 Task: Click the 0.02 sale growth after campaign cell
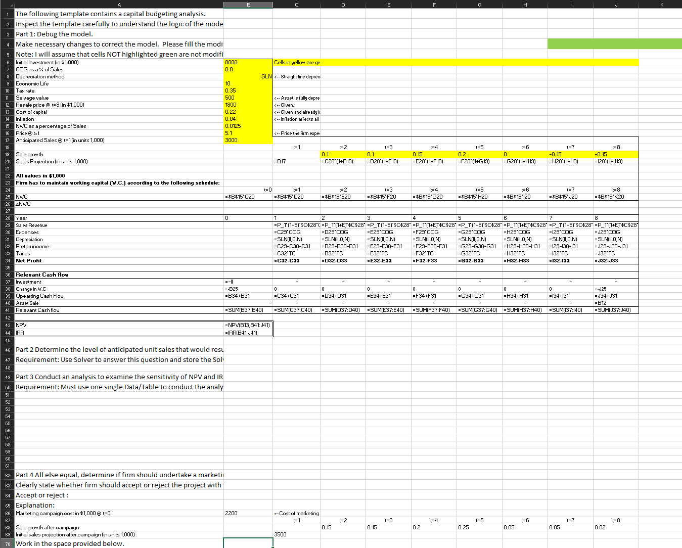tap(616, 527)
